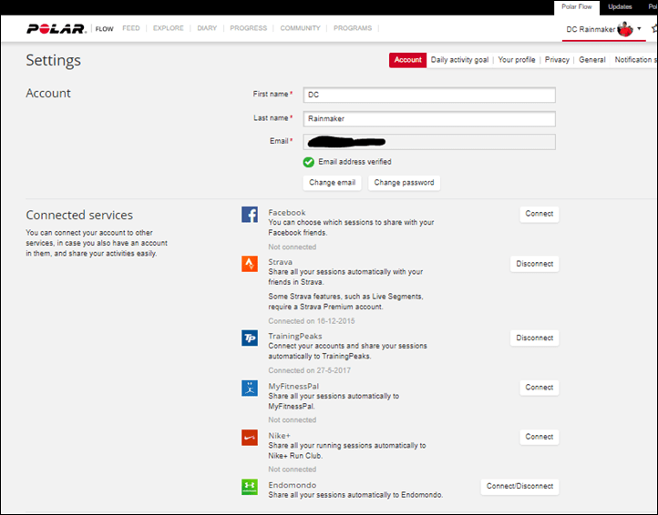This screenshot has width=658, height=515.
Task: Connect the Facebook account
Action: tap(540, 214)
